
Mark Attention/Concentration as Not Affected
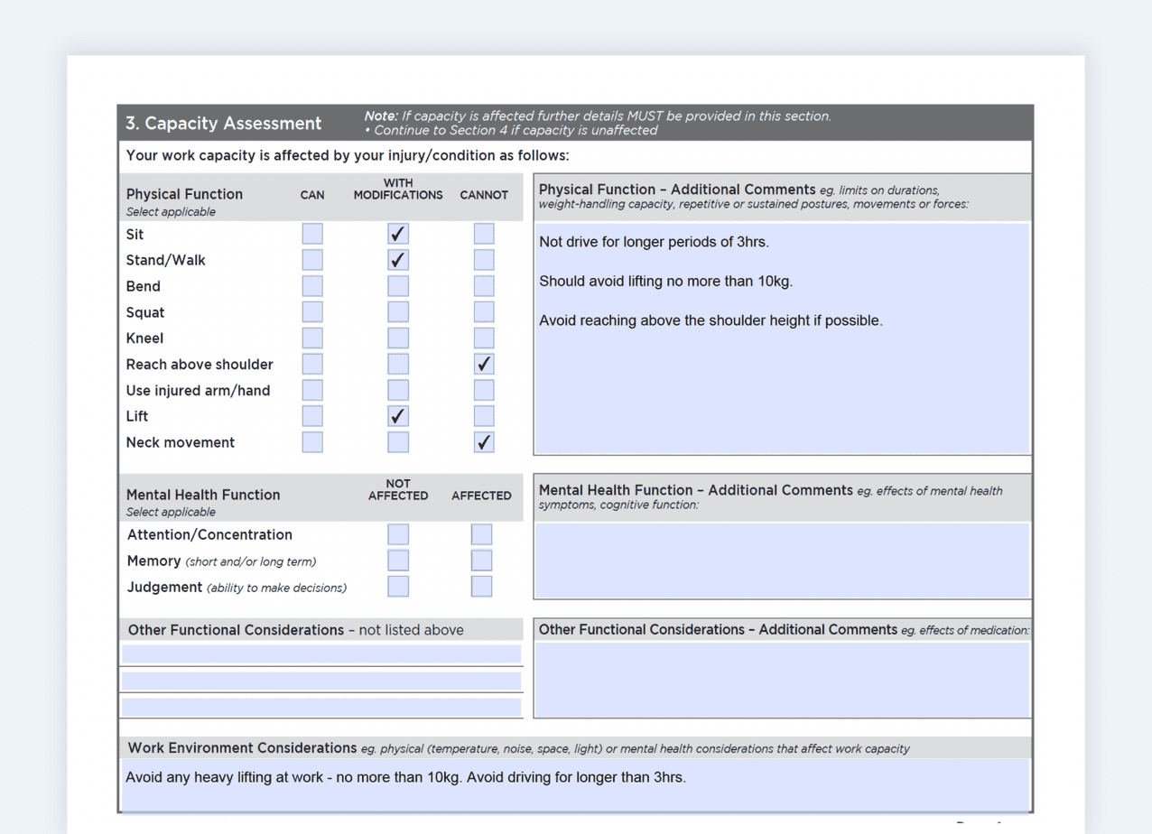click(397, 533)
